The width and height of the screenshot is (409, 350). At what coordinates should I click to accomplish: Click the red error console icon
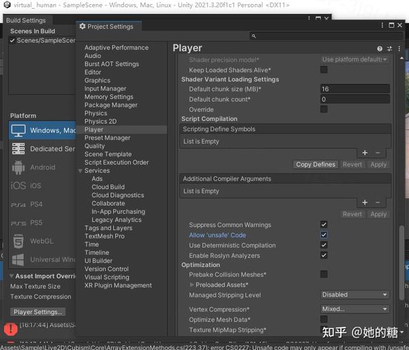coord(11,329)
